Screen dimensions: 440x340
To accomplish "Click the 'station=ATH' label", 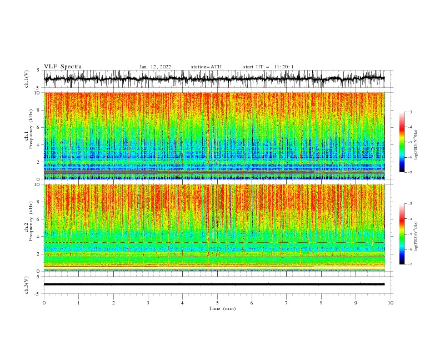I will click(x=206, y=67).
